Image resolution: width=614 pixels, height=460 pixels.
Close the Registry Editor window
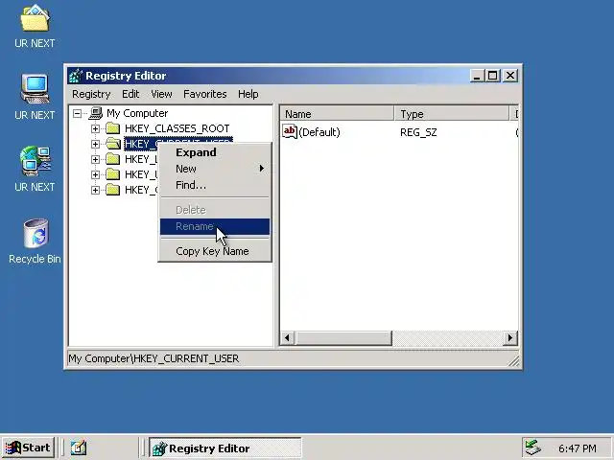click(510, 76)
